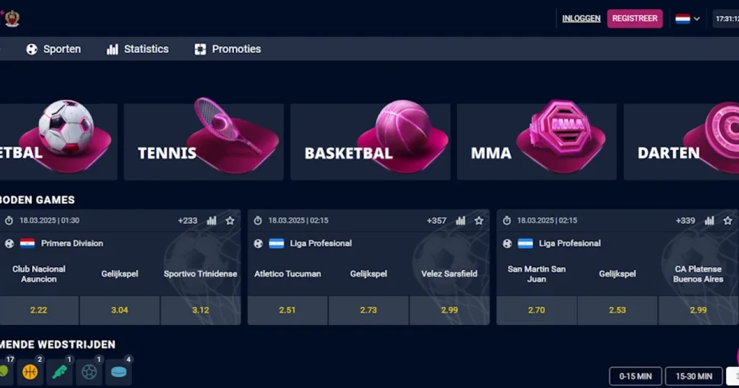
Task: Click the REGISTREER button
Action: click(635, 18)
